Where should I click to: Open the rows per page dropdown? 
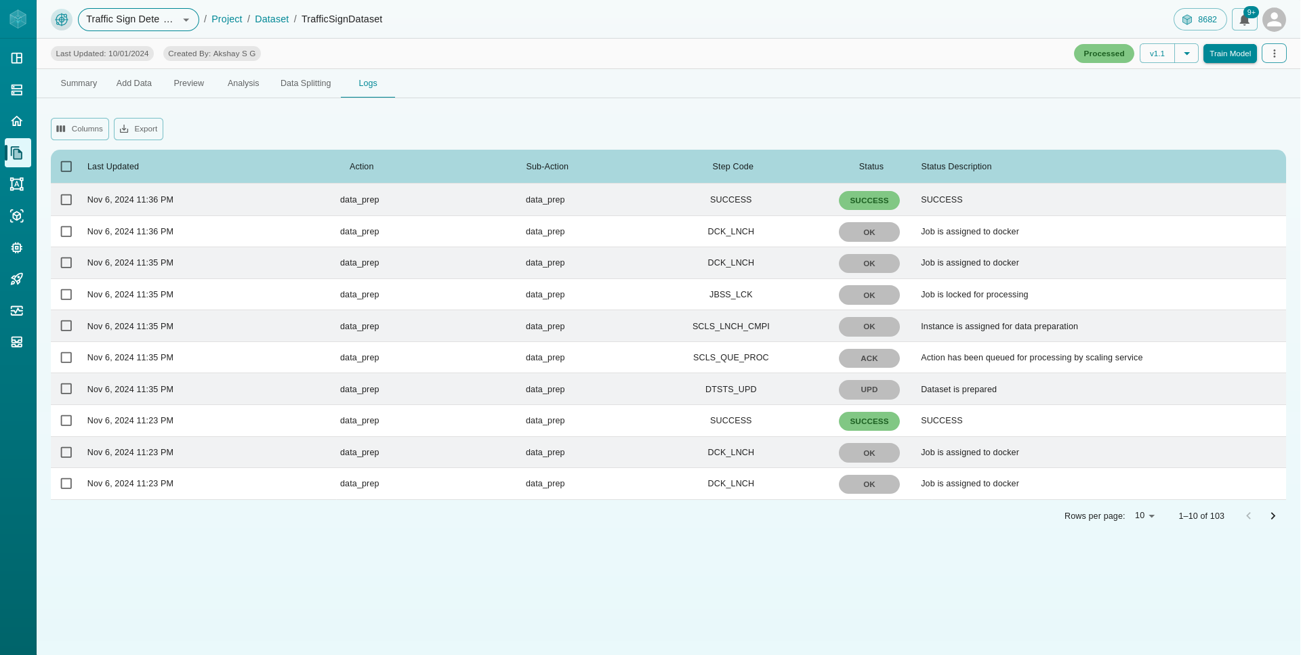tap(1144, 516)
